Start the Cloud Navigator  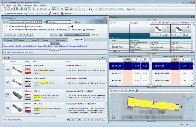click(26, 35)
